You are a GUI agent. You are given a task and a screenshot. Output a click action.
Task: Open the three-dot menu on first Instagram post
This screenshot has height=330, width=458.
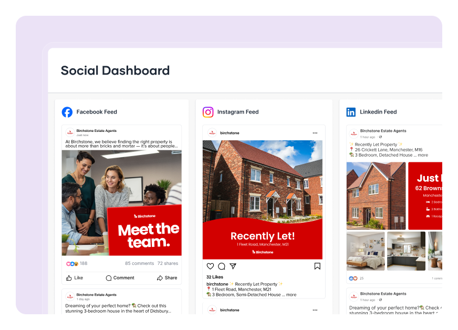[315, 133]
